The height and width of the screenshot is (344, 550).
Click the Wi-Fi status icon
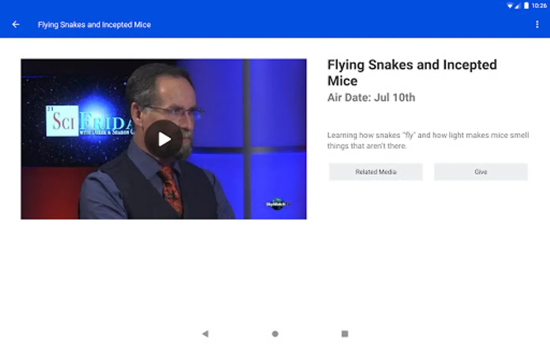click(510, 6)
